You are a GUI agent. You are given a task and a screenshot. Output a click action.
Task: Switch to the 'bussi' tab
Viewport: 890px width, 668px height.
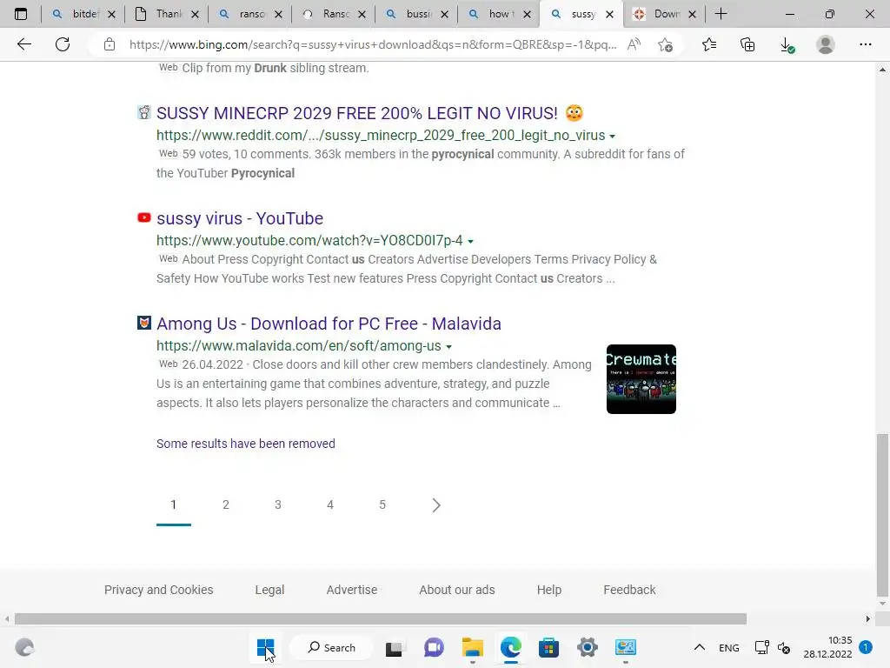(x=417, y=14)
